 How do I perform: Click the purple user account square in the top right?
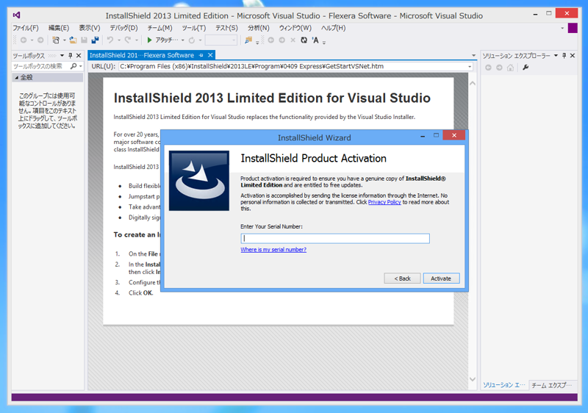tap(573, 28)
